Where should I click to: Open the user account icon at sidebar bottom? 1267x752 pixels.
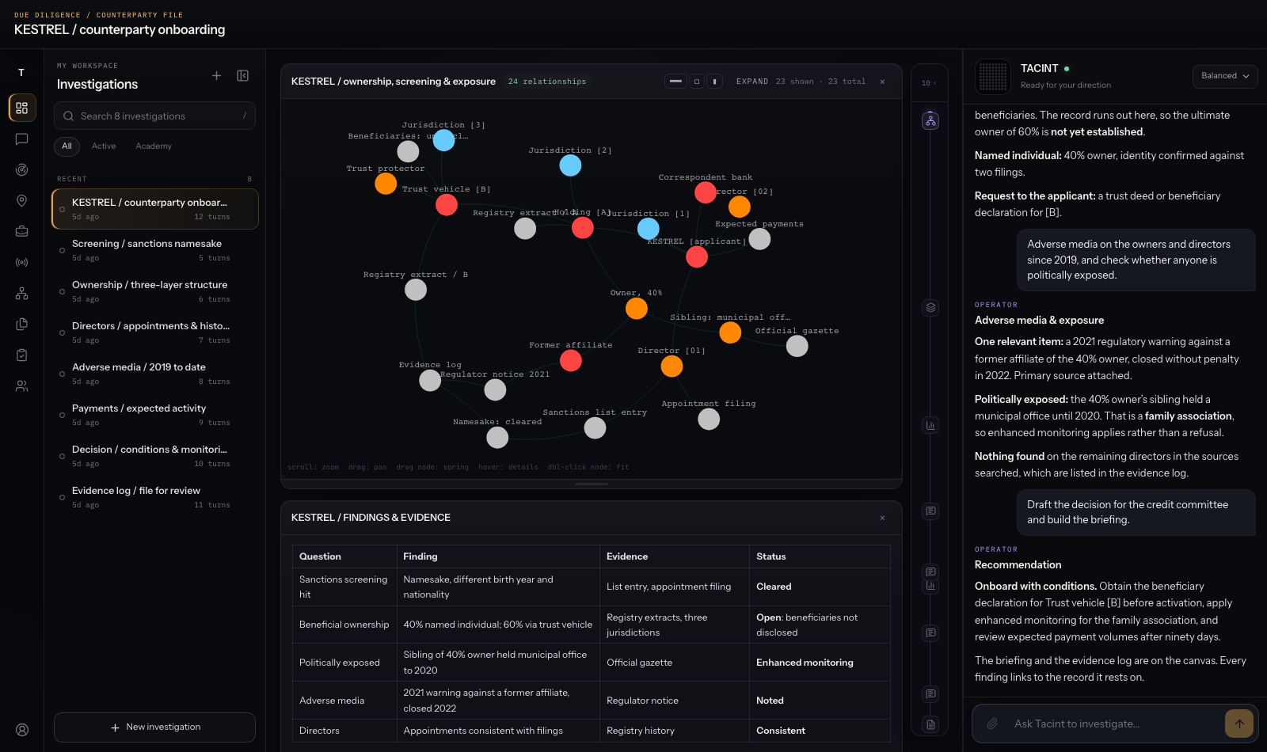tap(22, 730)
